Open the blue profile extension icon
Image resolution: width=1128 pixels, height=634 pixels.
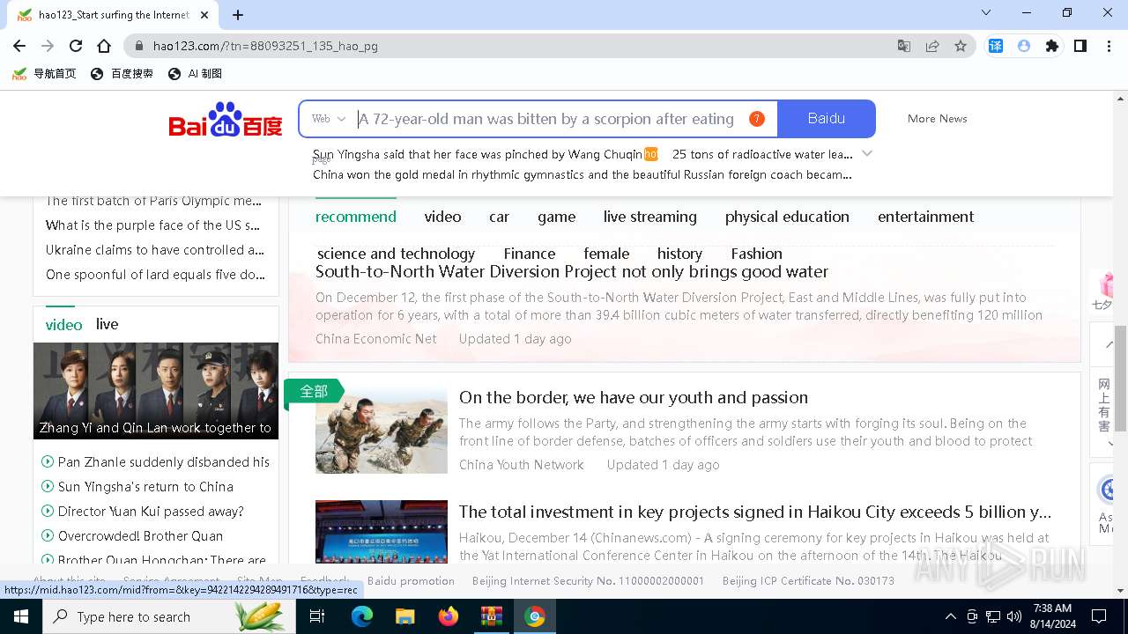1024,46
